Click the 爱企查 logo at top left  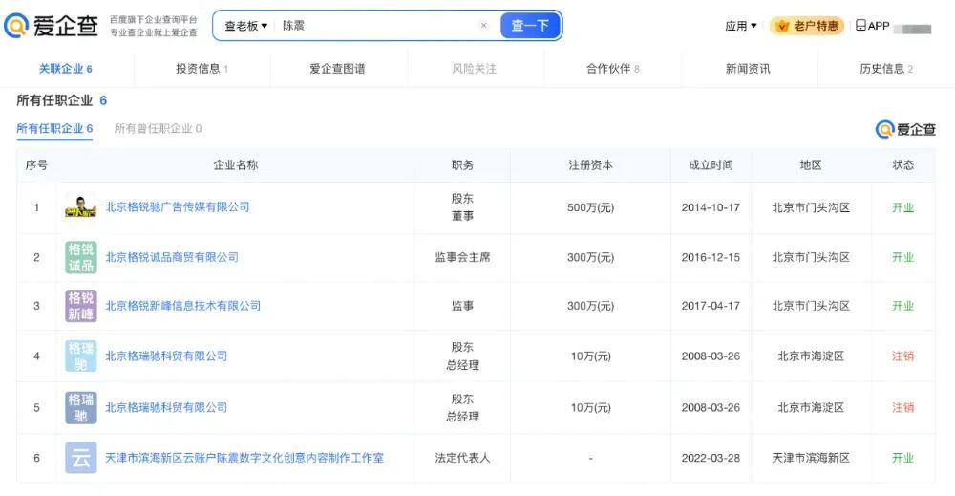[x=52, y=26]
